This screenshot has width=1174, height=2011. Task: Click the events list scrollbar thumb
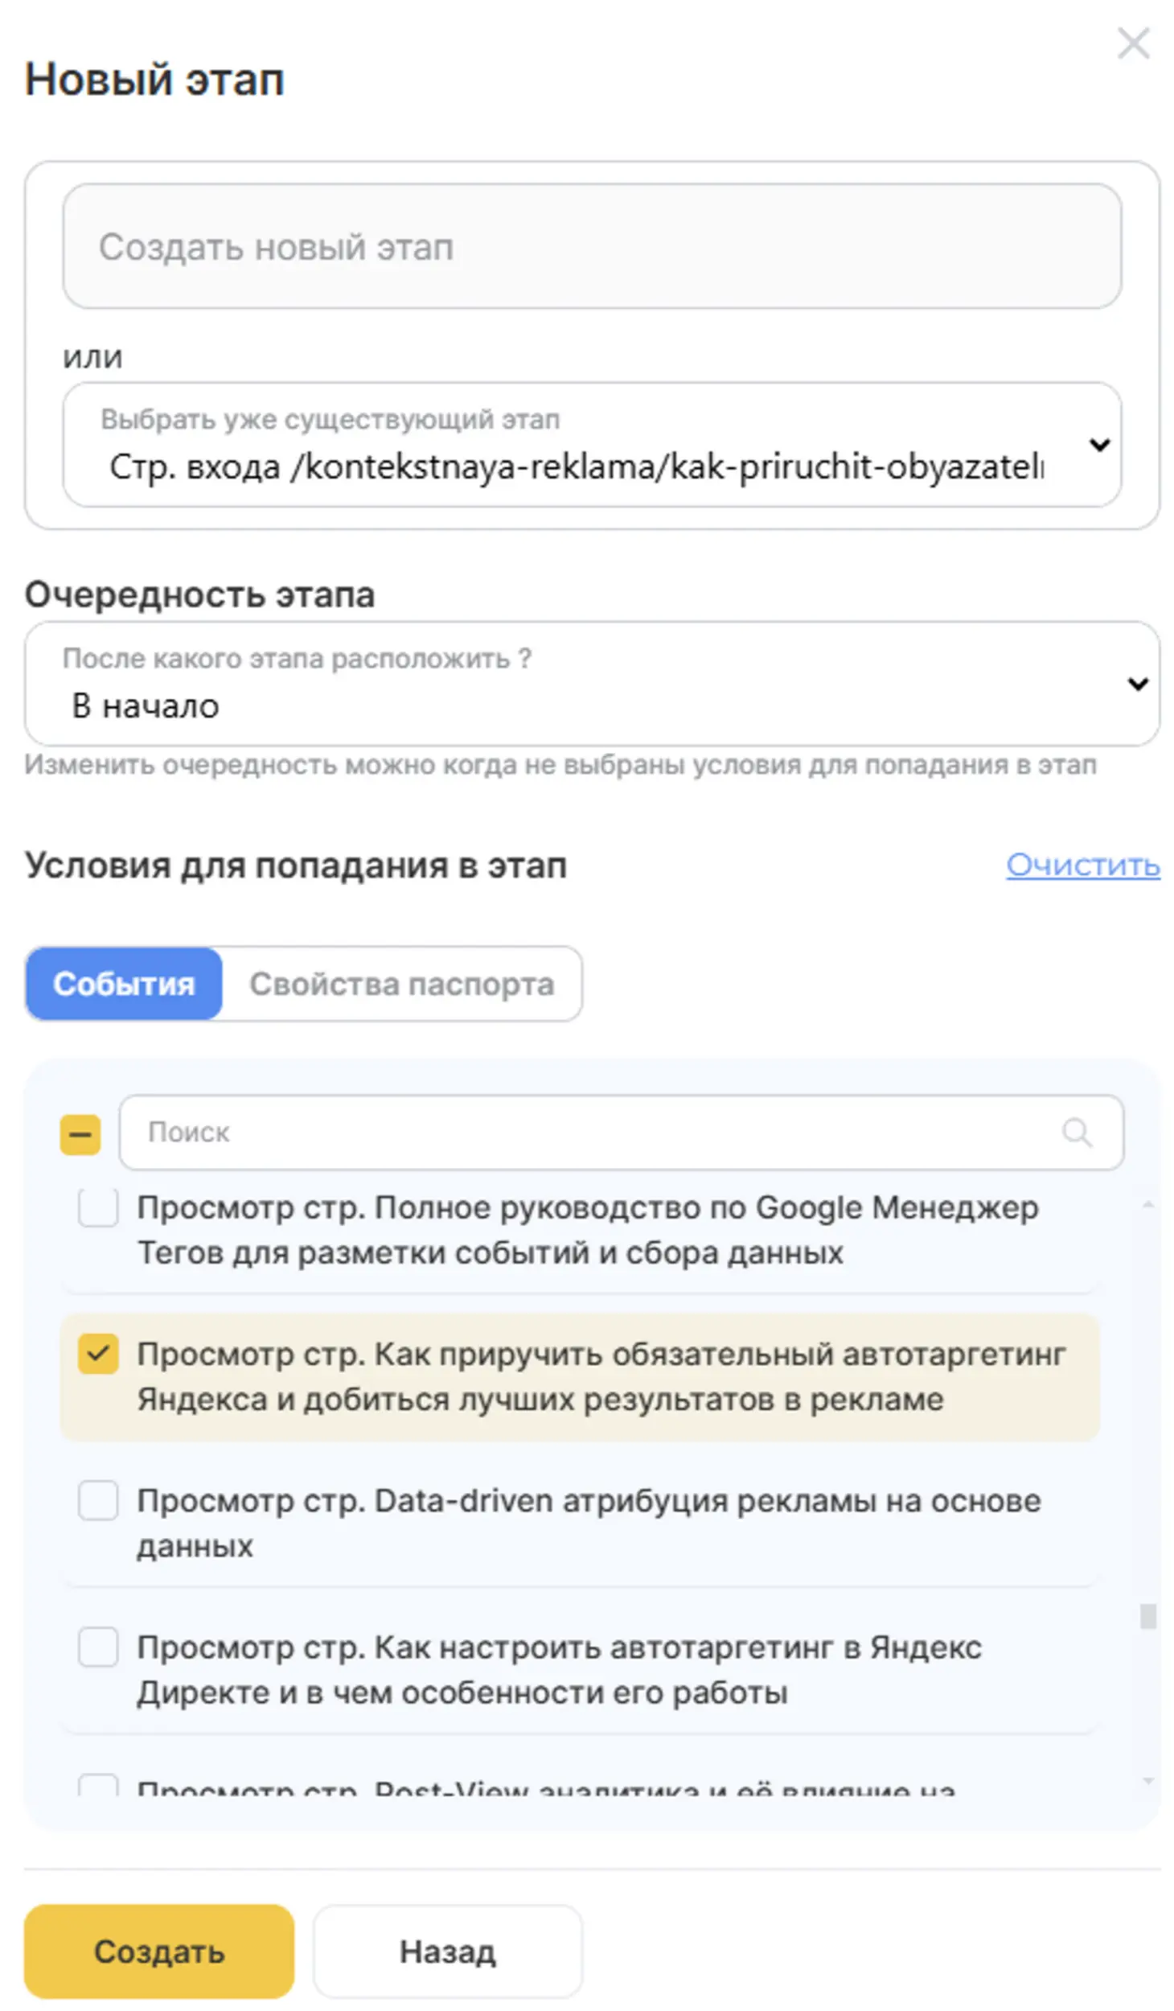pyautogui.click(x=1148, y=1616)
